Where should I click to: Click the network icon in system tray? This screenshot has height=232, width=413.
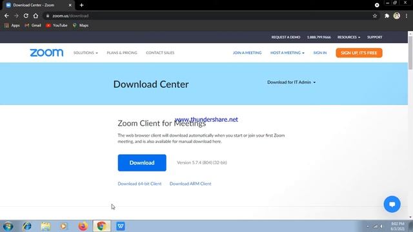click(x=376, y=226)
